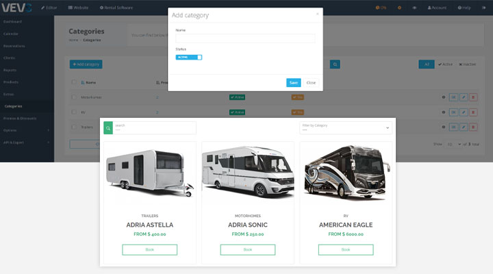The width and height of the screenshot is (493, 274).
Task: Open the Help menu
Action: click(x=464, y=8)
